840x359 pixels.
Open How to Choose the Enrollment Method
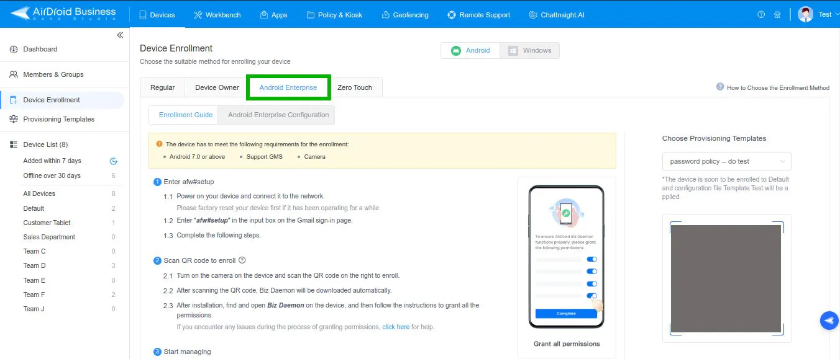point(778,87)
